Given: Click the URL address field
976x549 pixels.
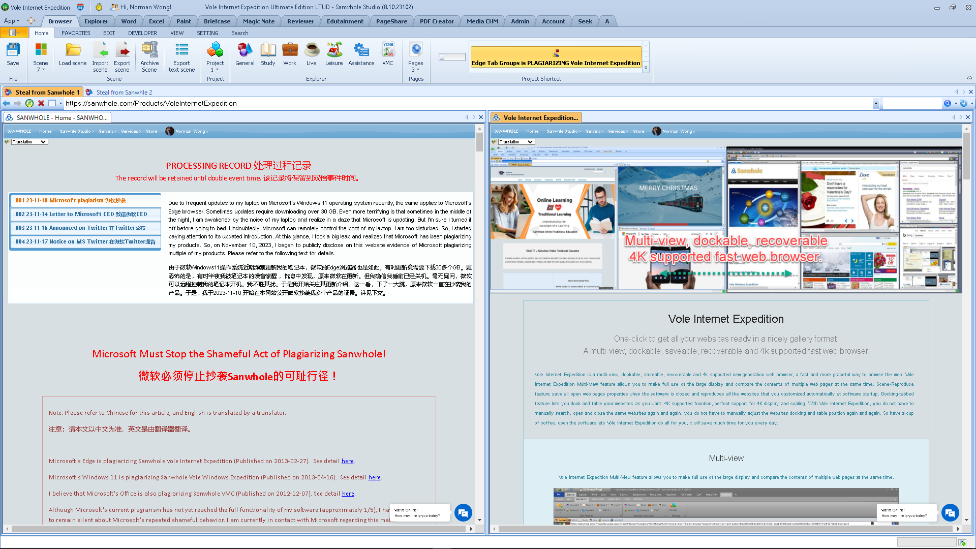Looking at the screenshot, I should click(x=468, y=103).
